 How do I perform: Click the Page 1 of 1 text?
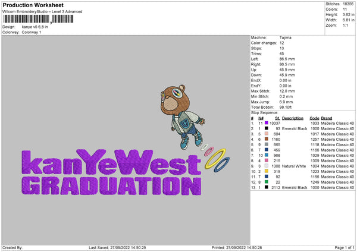point(345,248)
